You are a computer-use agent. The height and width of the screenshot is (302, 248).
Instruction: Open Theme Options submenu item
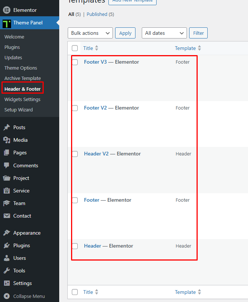[21, 68]
